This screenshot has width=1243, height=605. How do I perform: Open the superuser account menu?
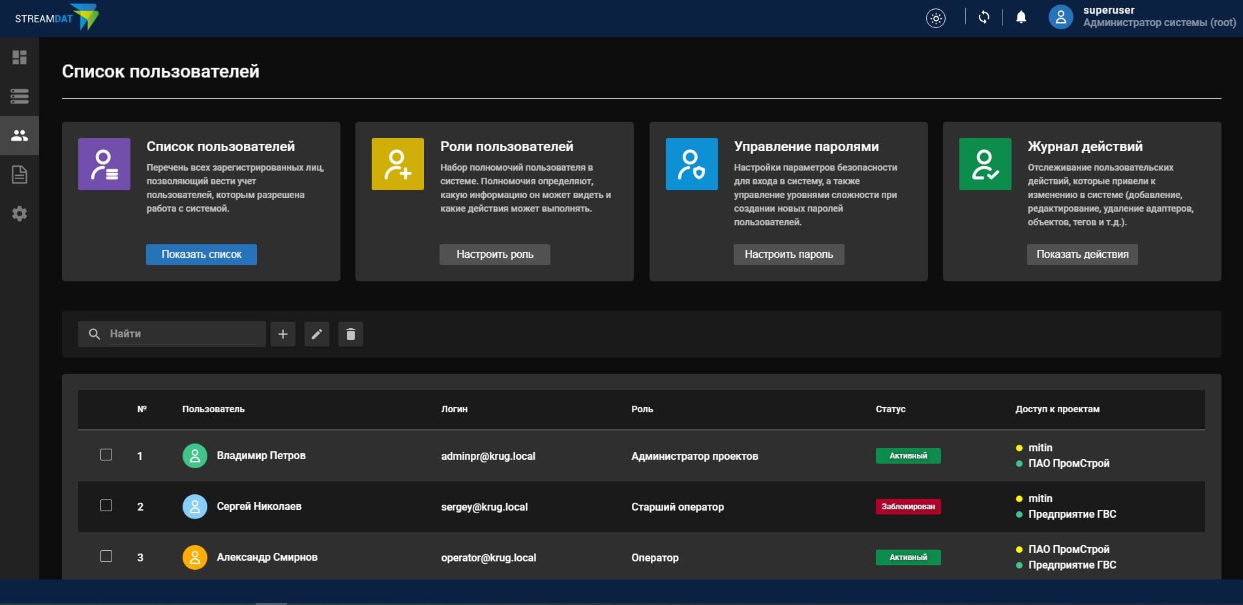click(1060, 16)
